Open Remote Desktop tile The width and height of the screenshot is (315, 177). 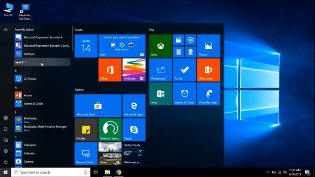86,153
